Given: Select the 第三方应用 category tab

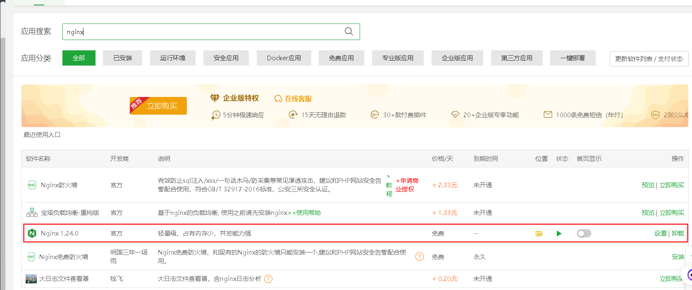Looking at the screenshot, I should point(517,58).
